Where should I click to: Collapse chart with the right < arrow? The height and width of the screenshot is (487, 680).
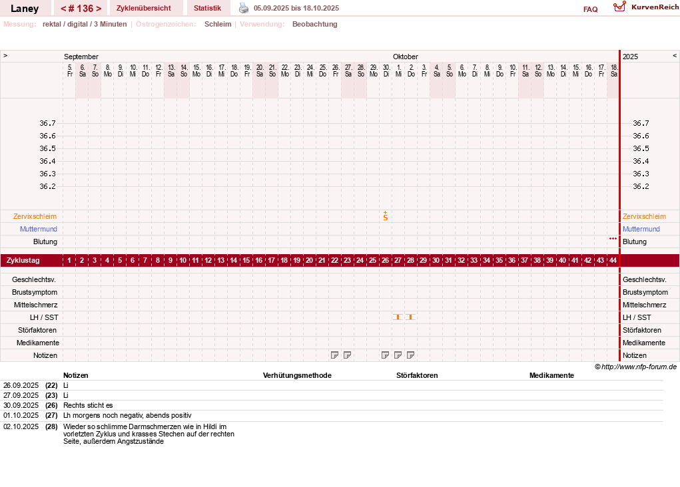coord(675,55)
